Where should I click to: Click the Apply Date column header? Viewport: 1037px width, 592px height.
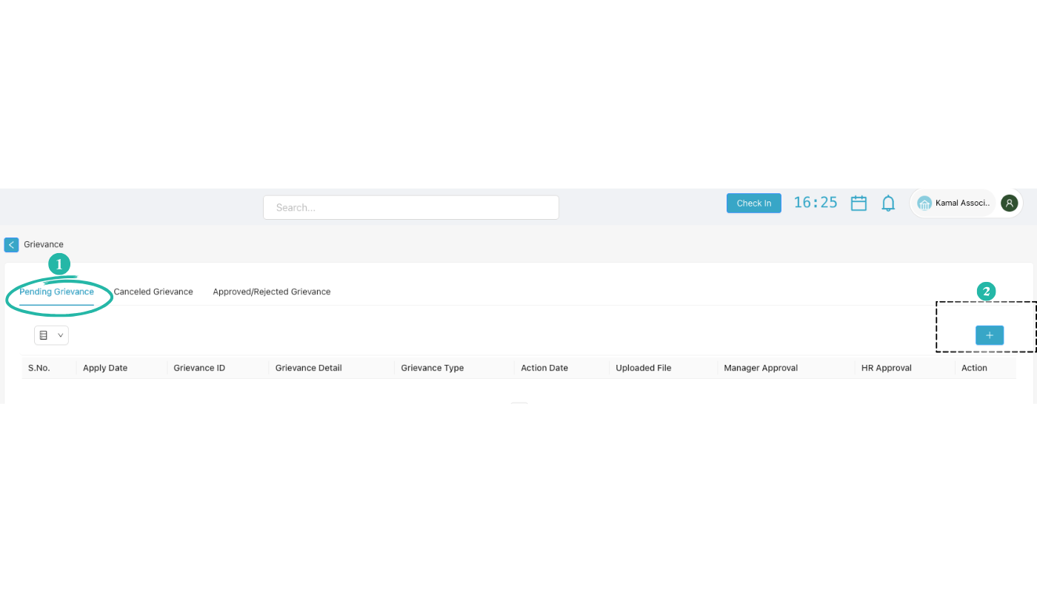(x=104, y=367)
